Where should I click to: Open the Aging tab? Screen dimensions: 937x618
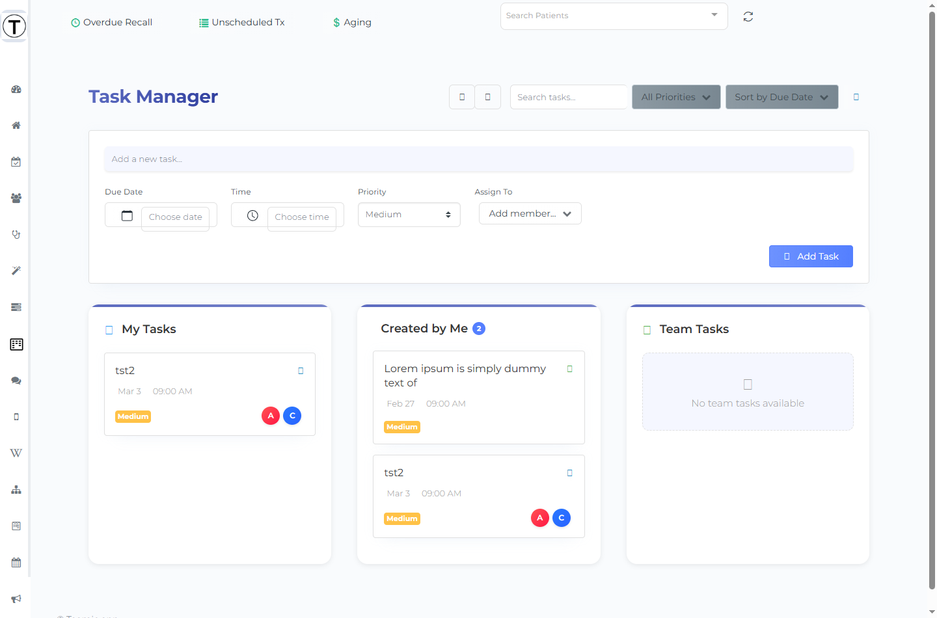351,22
